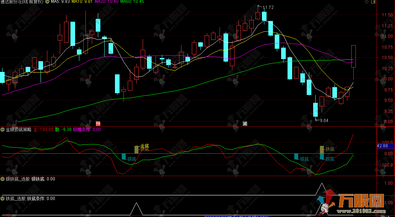The width and height of the screenshot is (395, 217).
Task: Click the 9.04 low price marker
Action: tap(323, 120)
